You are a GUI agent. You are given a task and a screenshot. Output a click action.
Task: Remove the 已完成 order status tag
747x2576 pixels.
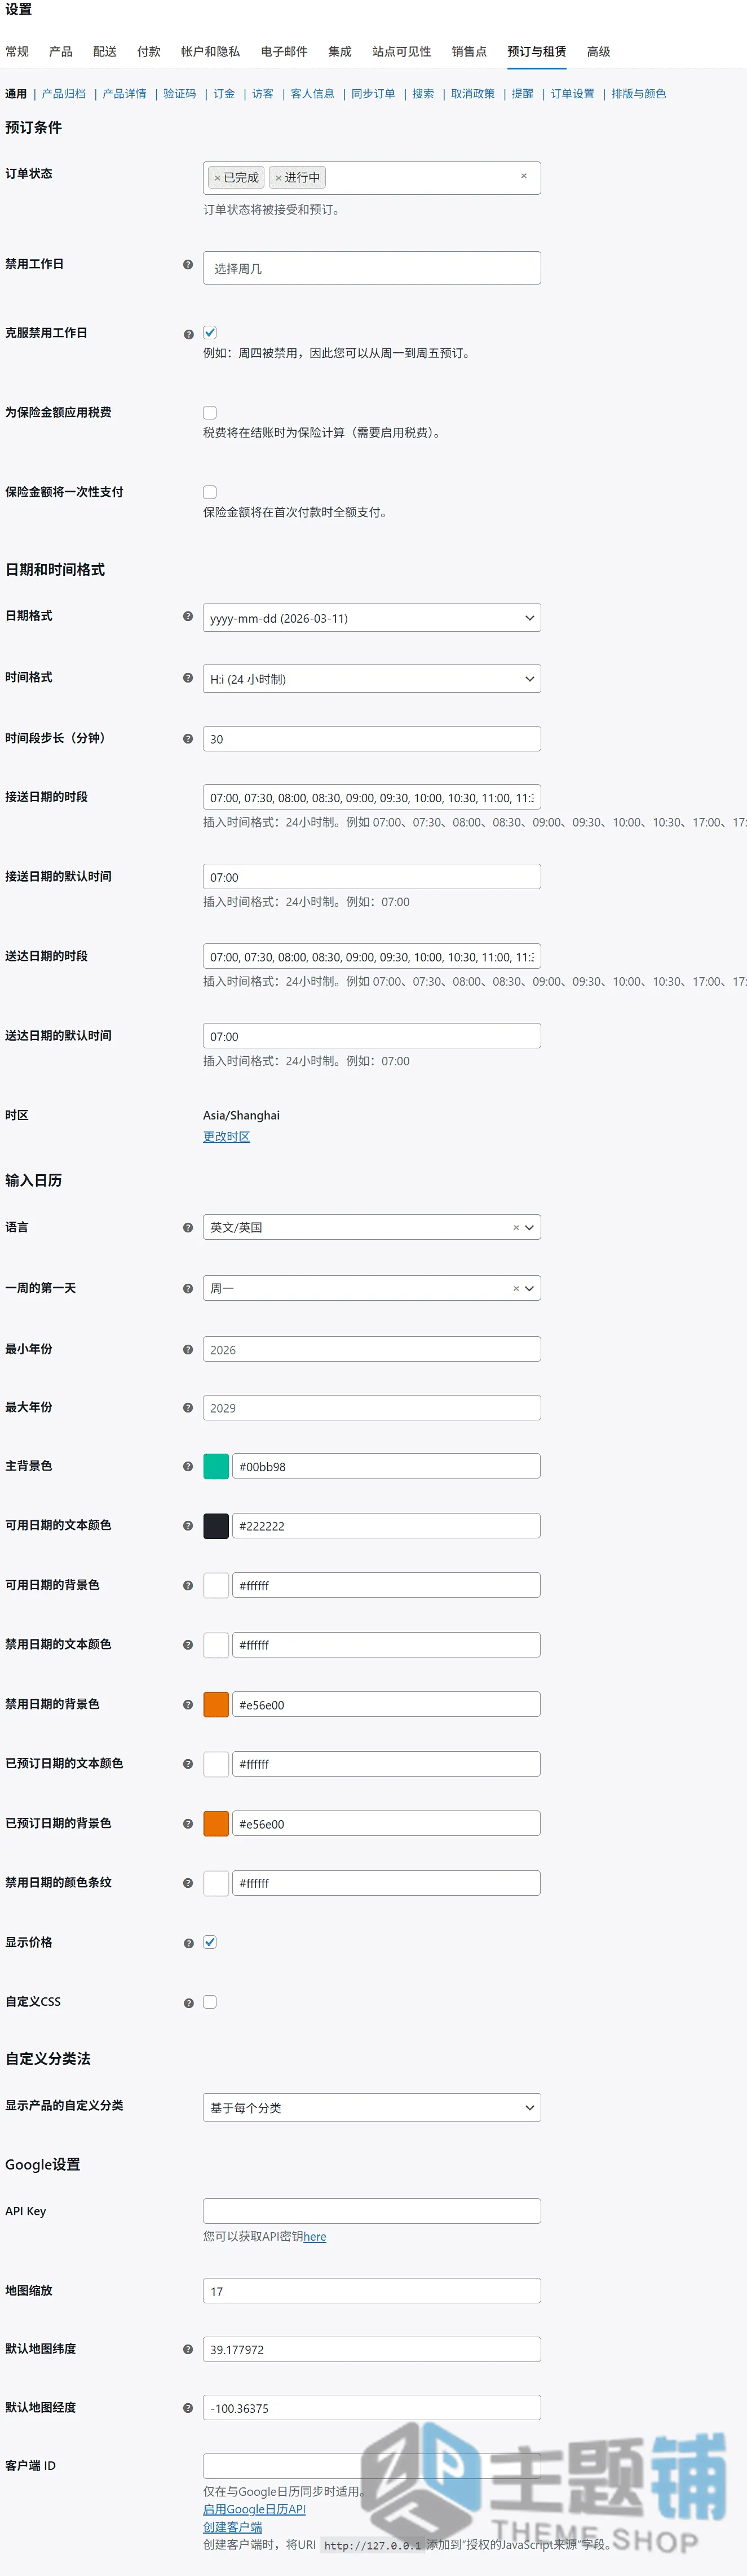[x=216, y=178]
